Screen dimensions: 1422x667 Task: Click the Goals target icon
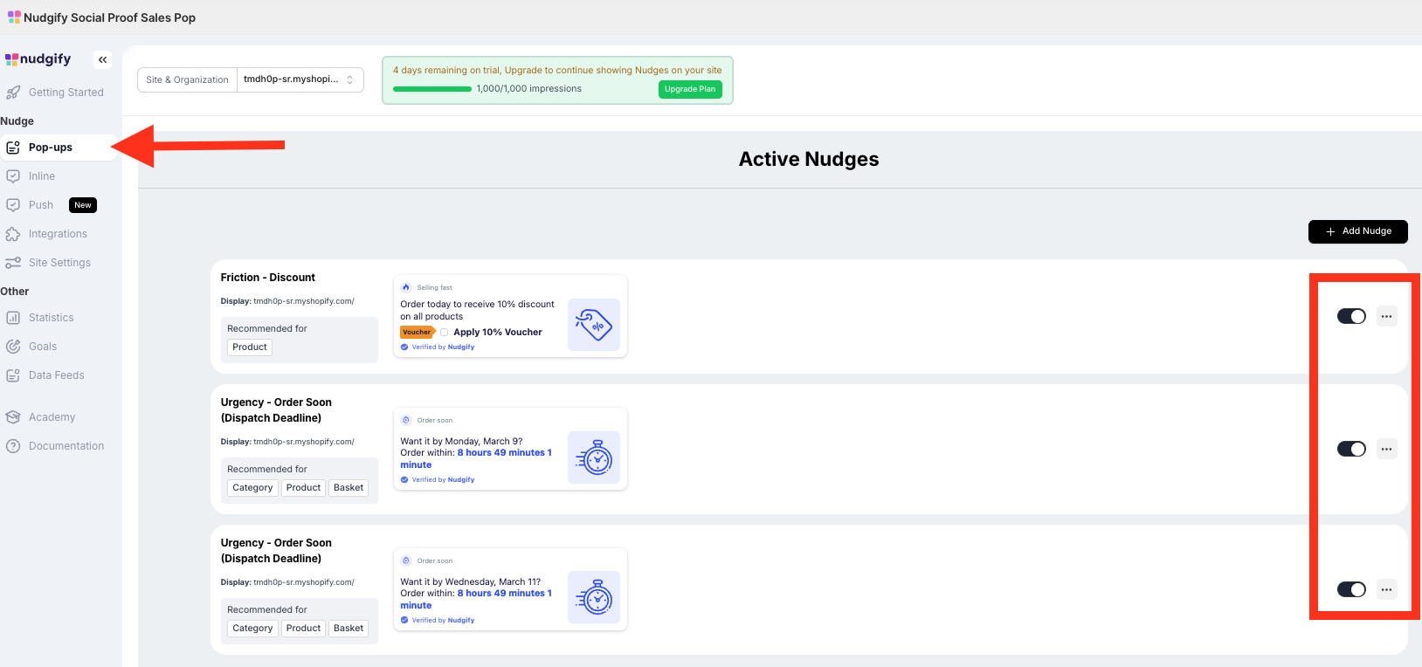click(13, 347)
